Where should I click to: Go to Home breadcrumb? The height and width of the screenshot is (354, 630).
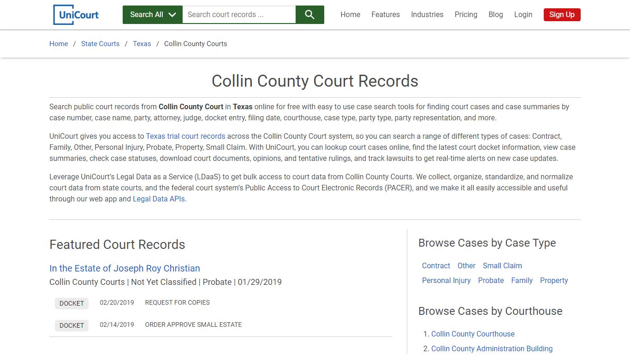point(59,44)
